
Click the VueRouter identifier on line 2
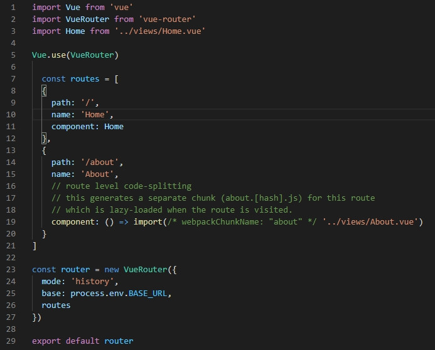(87, 19)
